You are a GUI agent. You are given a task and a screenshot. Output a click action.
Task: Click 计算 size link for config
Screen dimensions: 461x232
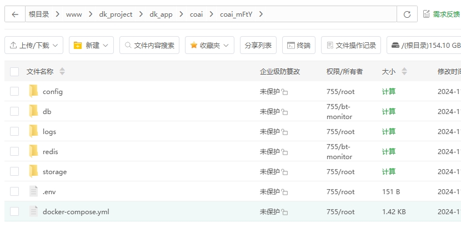click(x=389, y=91)
